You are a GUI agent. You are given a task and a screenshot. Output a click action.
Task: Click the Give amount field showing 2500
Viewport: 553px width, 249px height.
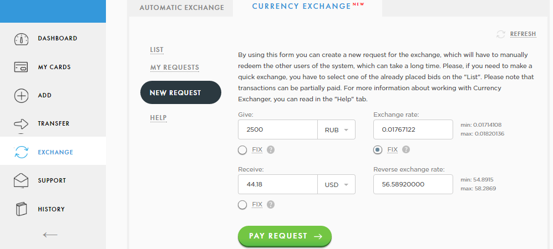278,130
